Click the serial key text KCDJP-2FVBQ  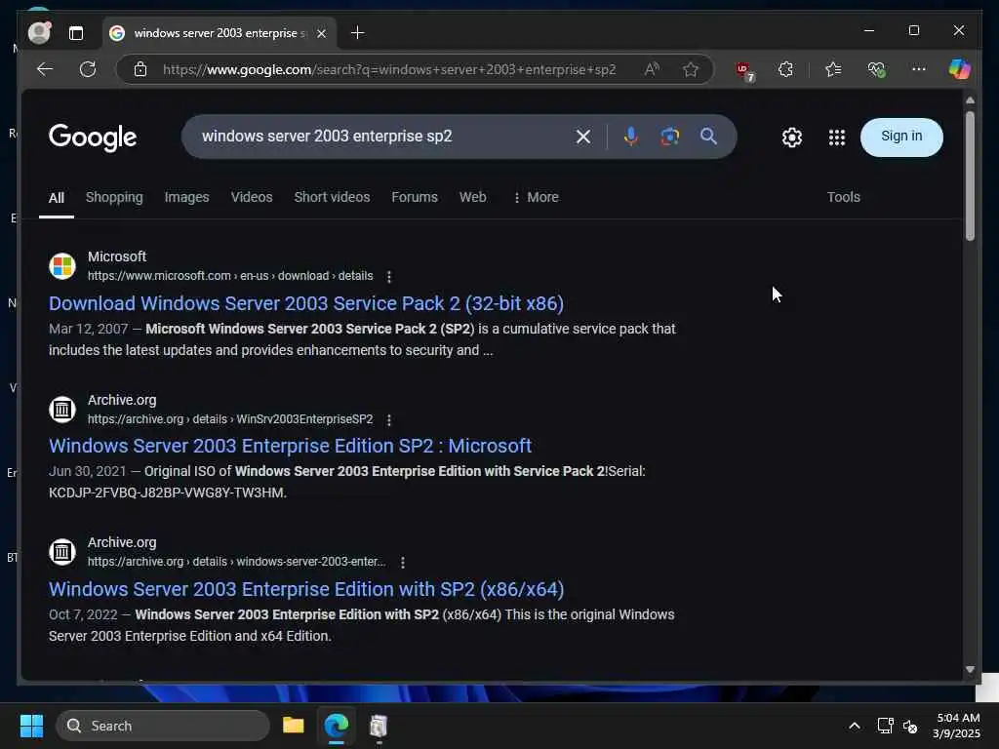(168, 493)
